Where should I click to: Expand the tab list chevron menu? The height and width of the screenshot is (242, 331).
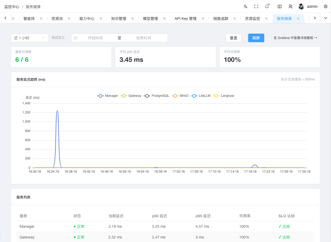click(325, 18)
